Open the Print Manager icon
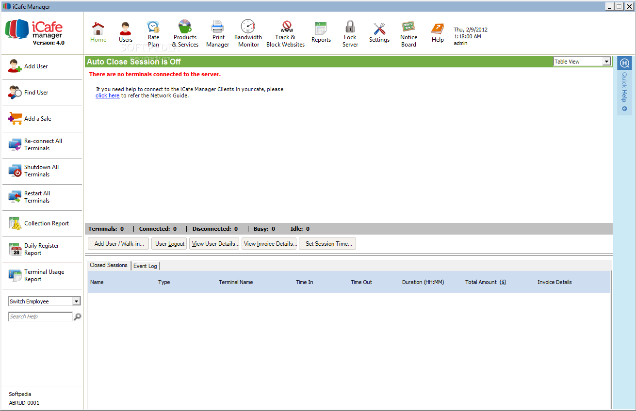The width and height of the screenshot is (636, 411). pos(217,26)
